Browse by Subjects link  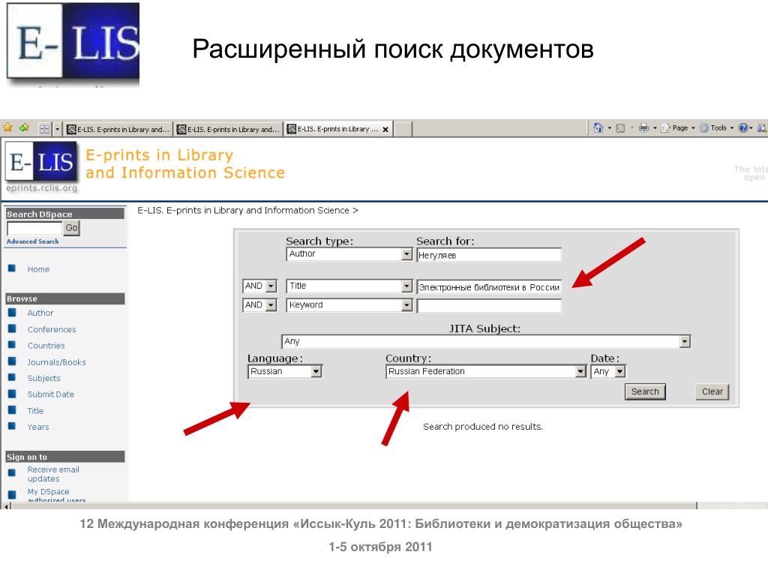44,379
